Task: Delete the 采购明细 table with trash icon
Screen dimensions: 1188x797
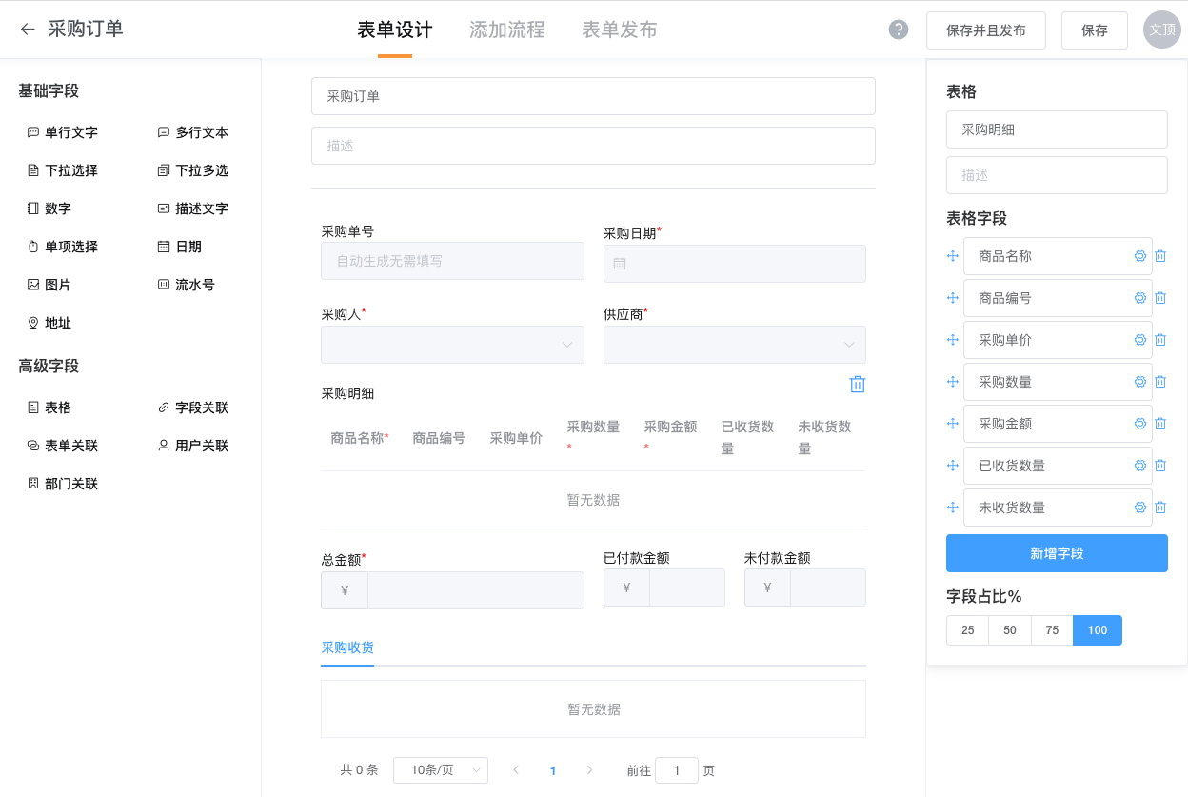Action: (857, 384)
